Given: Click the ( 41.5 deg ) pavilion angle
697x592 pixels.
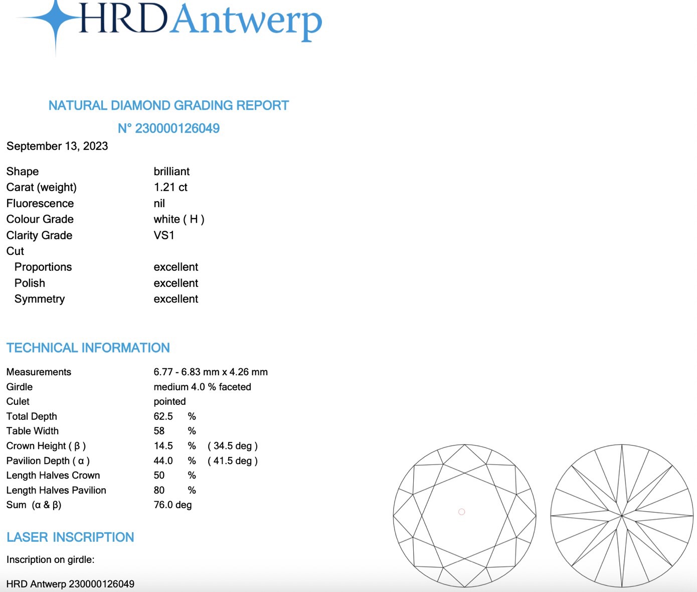Looking at the screenshot, I should pos(233,461).
